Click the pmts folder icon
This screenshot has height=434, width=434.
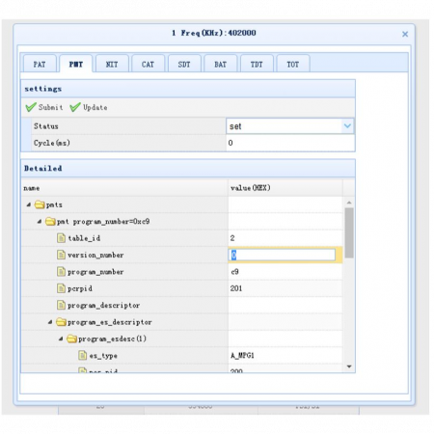(40, 204)
